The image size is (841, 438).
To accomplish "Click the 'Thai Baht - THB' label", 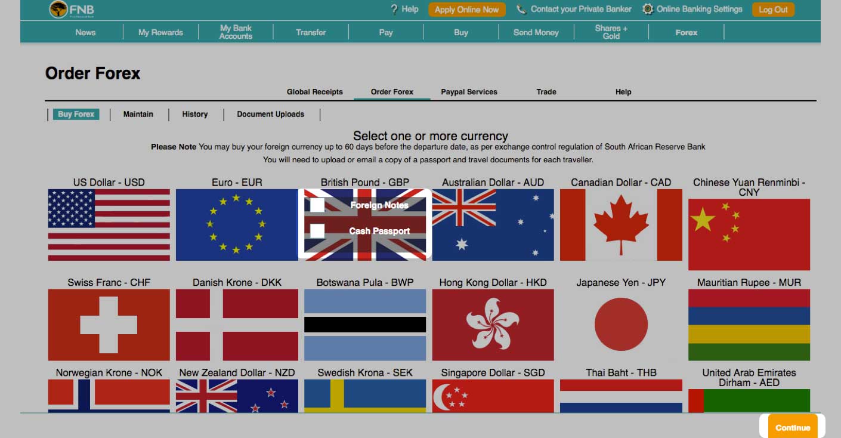I will click(x=621, y=372).
